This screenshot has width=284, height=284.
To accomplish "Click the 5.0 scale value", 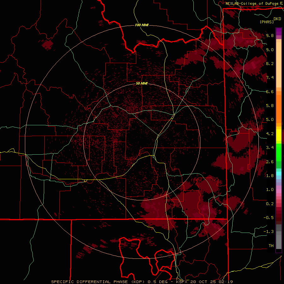I will pos(270,120).
